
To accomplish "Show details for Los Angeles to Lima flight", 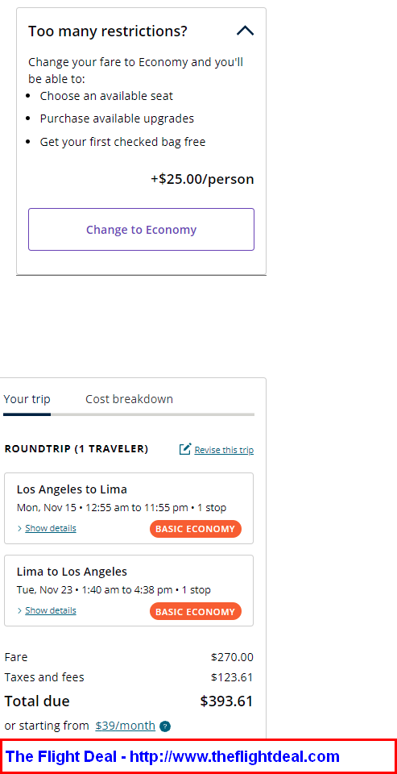I will point(50,528).
